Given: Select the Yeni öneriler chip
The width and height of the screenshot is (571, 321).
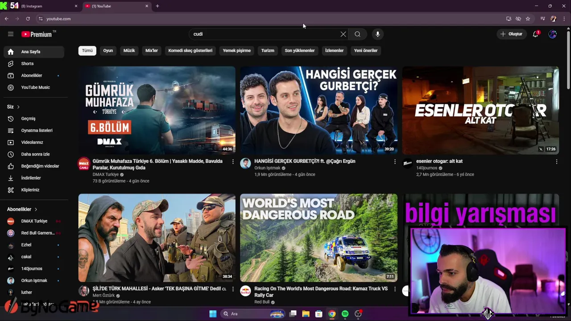Looking at the screenshot, I should tap(365, 50).
